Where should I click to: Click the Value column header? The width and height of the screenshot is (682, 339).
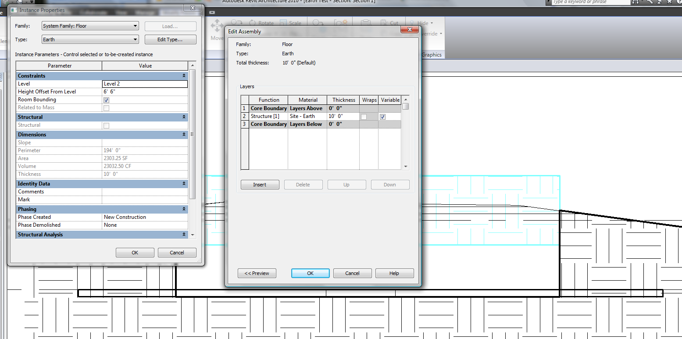[x=145, y=66]
